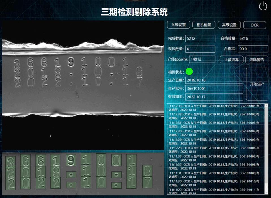
Task: Click the 产能(pcs/h): label
Action: 178,59
